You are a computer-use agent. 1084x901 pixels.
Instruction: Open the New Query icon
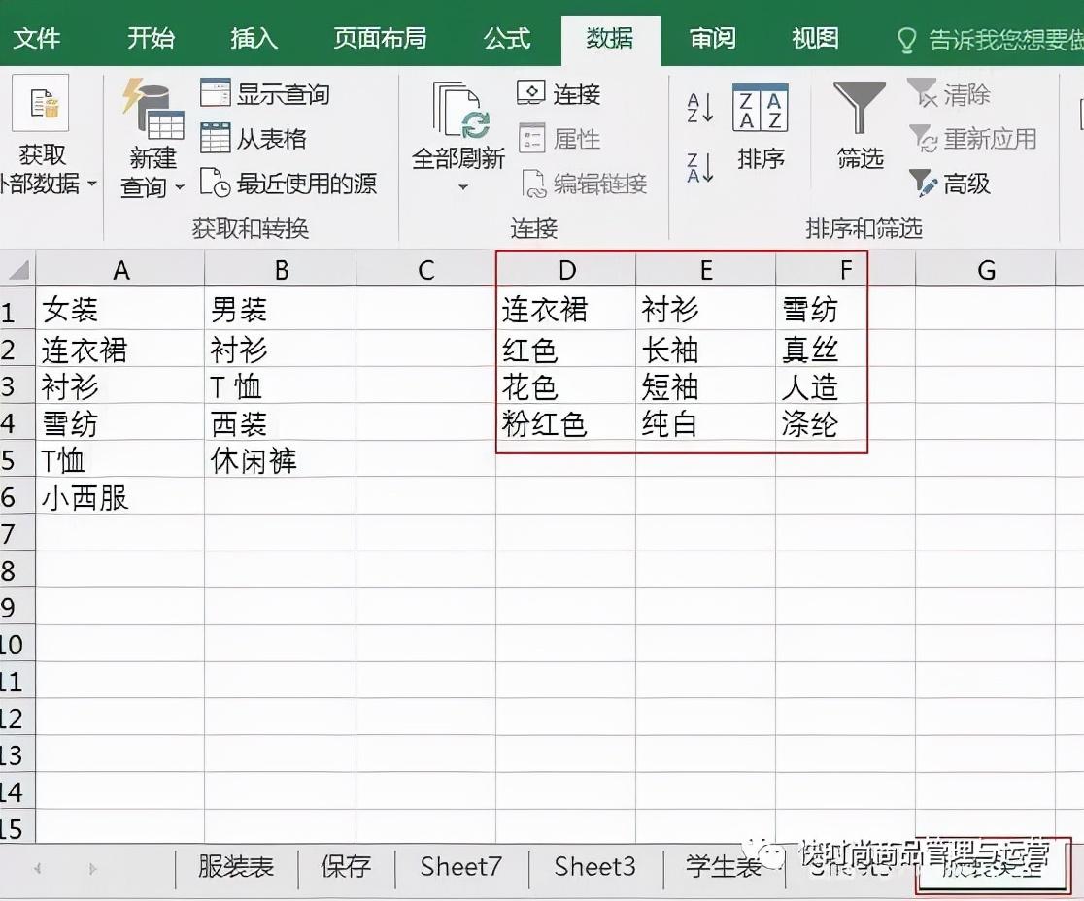click(x=152, y=108)
